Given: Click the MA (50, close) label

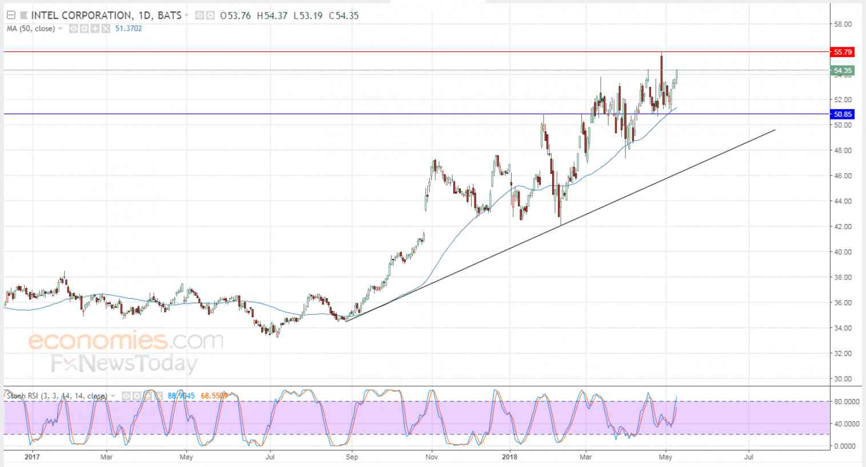Looking at the screenshot, I should [x=31, y=29].
